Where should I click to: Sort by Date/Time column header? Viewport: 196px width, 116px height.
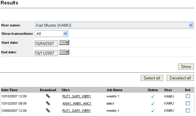coord(10,90)
